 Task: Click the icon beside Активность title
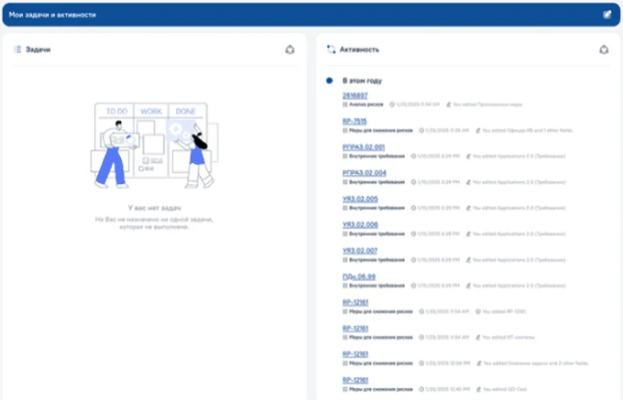pos(331,49)
